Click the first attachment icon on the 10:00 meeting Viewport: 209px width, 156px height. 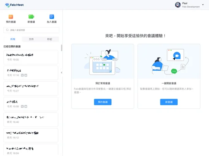22,106
